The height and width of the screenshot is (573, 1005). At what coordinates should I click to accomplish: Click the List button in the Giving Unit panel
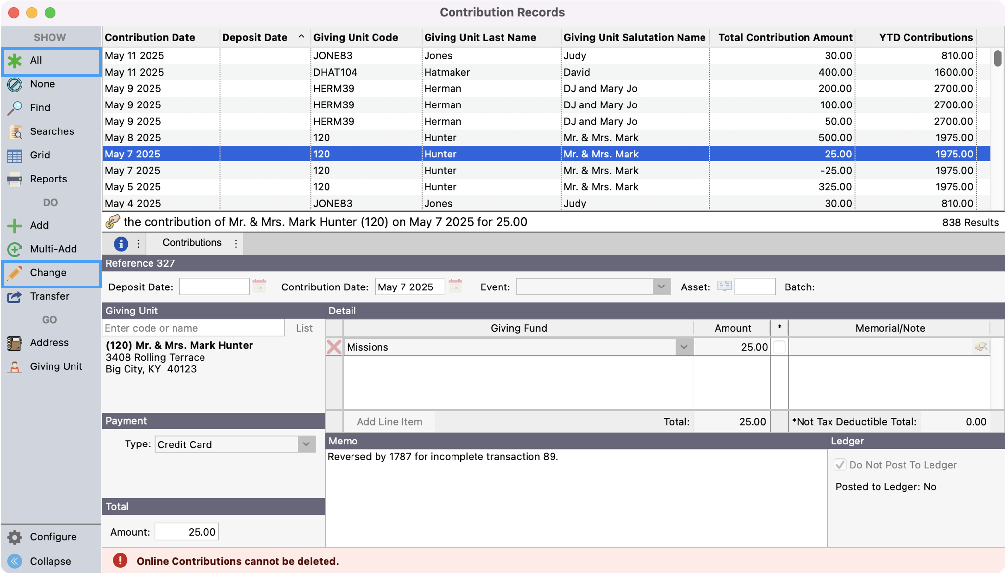(304, 328)
